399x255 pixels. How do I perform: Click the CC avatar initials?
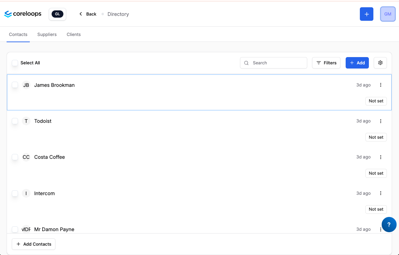[x=26, y=157]
